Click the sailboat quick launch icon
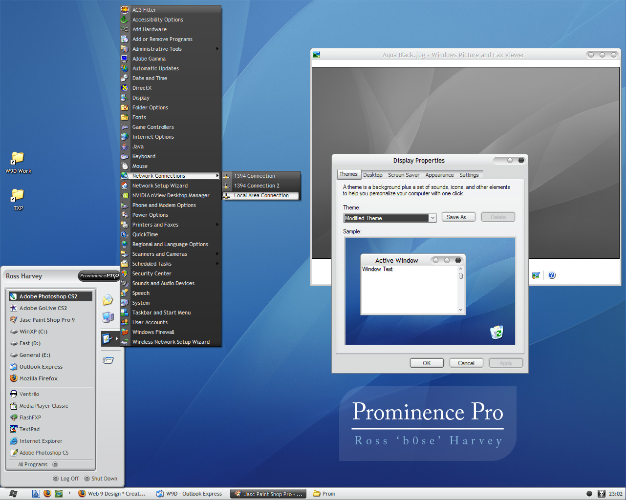Screen dimensions: 626x500 pyautogui.click(x=36, y=494)
